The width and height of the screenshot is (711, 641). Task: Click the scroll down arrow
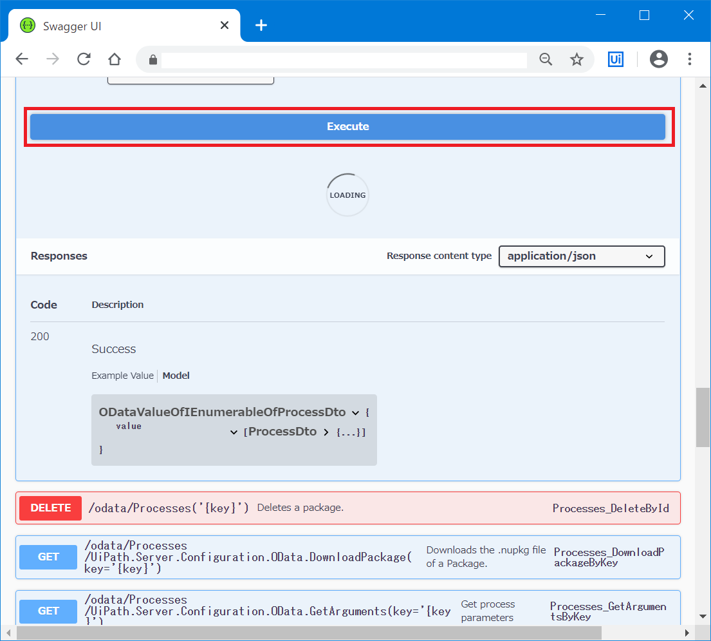(703, 617)
